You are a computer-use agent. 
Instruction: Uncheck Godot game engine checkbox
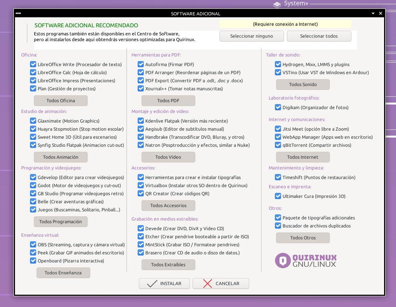pyautogui.click(x=33, y=185)
